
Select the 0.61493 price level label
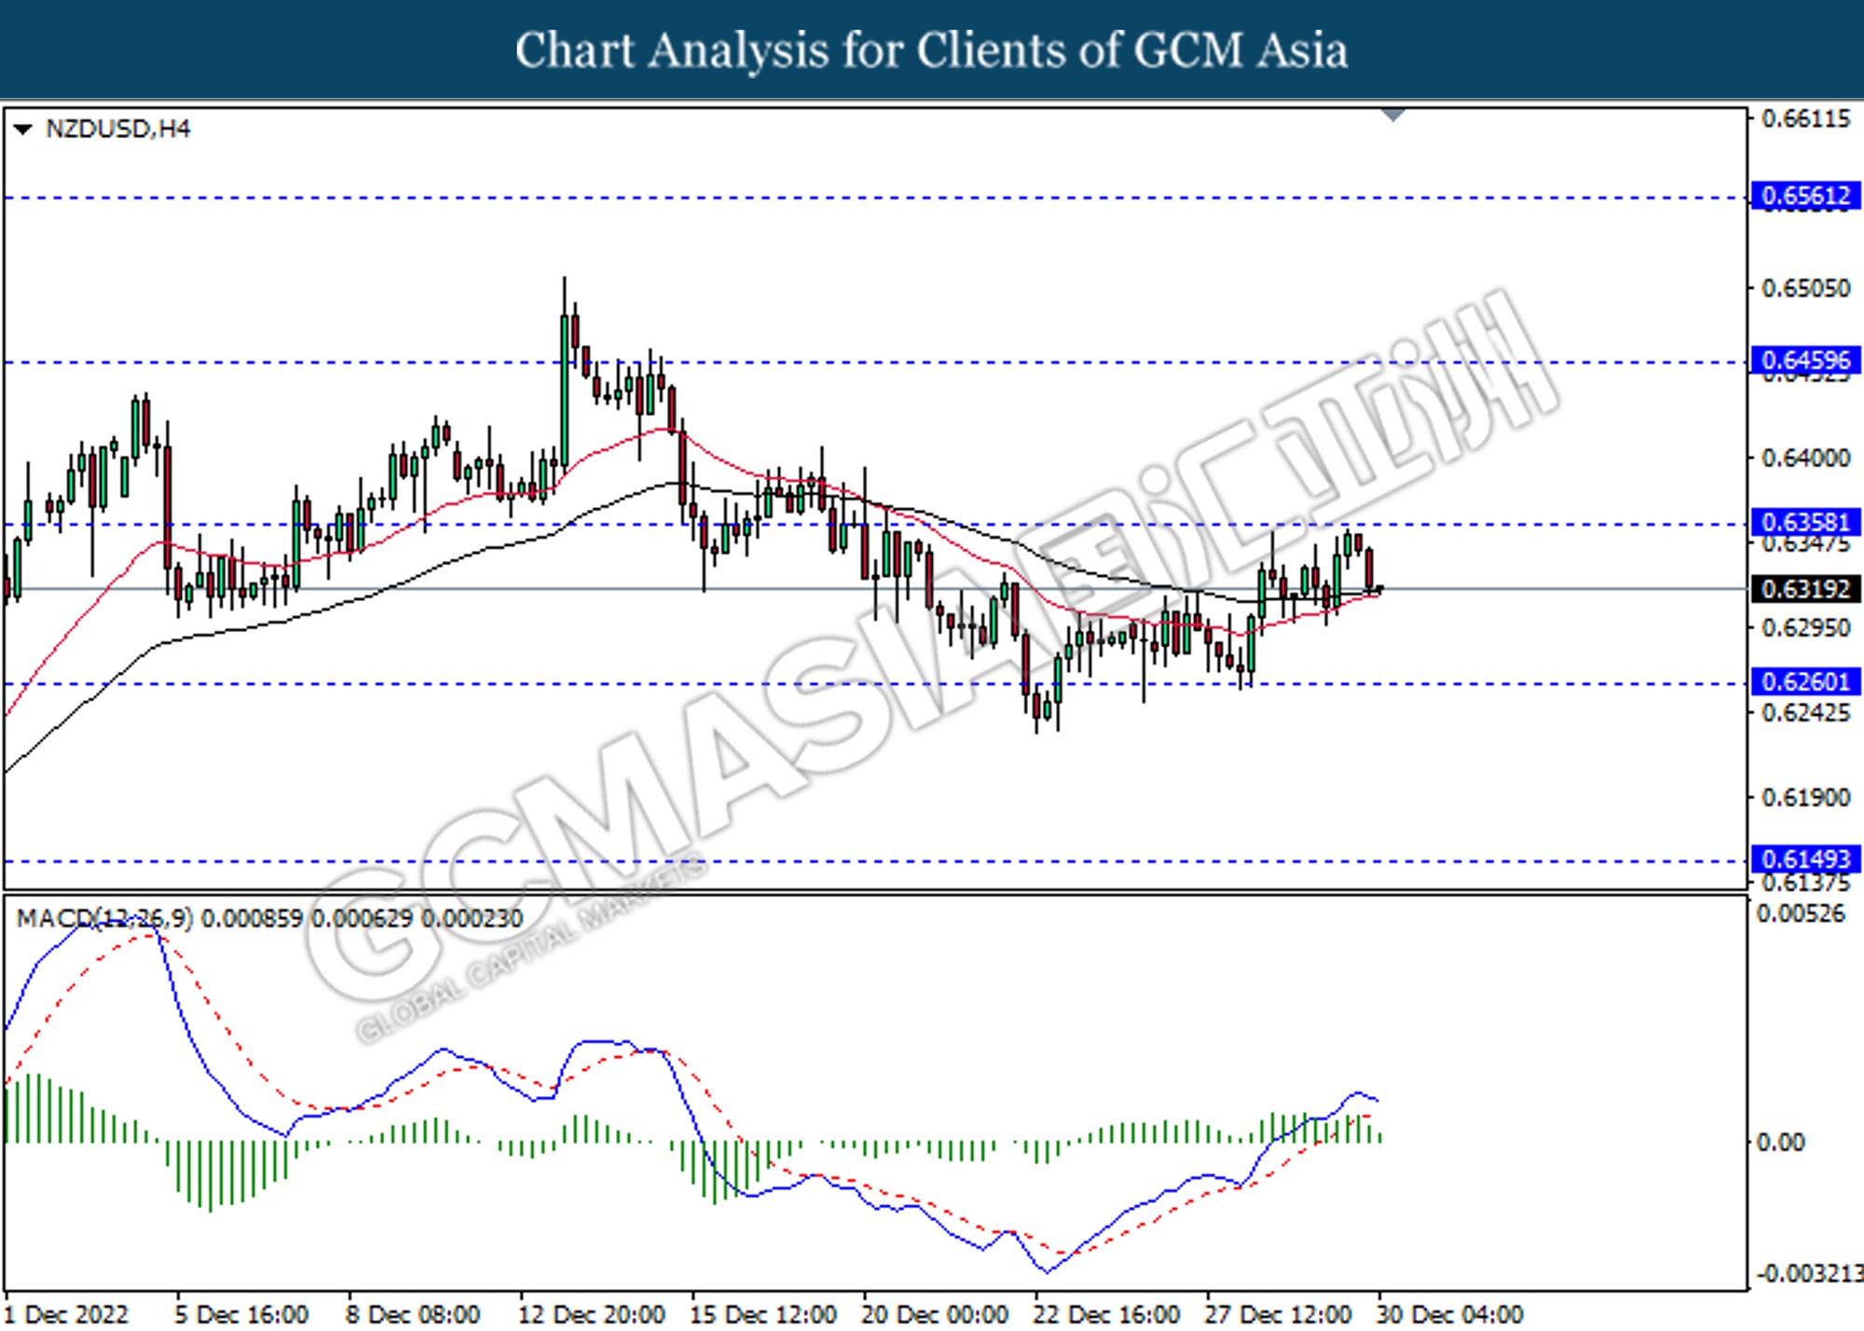(1805, 858)
